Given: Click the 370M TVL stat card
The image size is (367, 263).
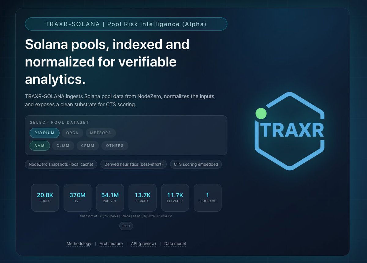Looking at the screenshot, I should [x=77, y=198].
